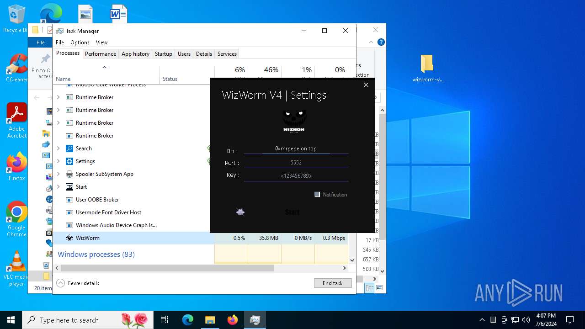Image resolution: width=585 pixels, height=329 pixels.
Task: Switch Explorer to large icons view
Action: (379, 288)
